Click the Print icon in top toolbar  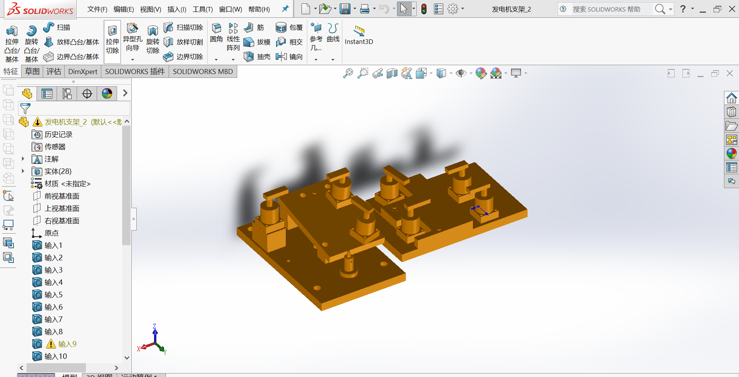[x=365, y=9]
